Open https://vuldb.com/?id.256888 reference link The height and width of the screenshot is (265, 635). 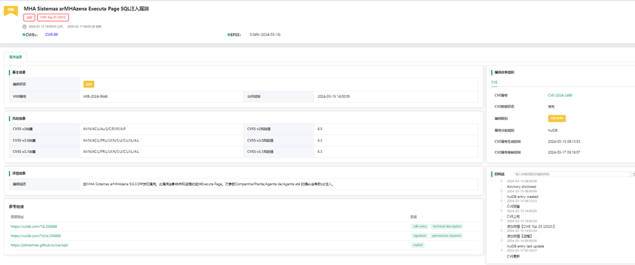pyautogui.click(x=33, y=227)
